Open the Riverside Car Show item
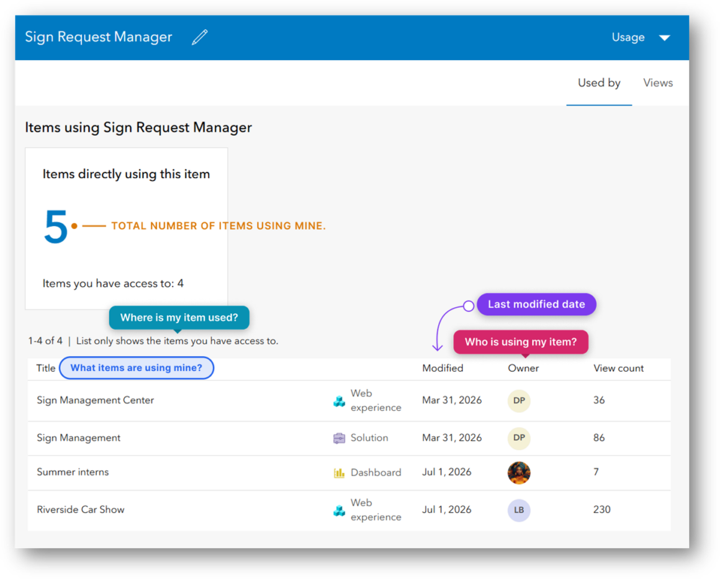 [x=80, y=509]
